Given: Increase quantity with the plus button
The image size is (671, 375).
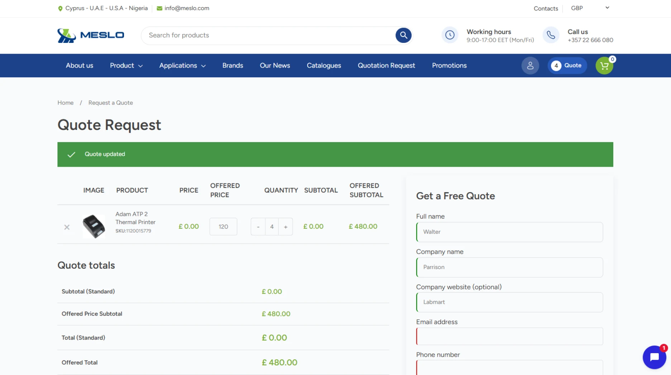Looking at the screenshot, I should click(286, 227).
